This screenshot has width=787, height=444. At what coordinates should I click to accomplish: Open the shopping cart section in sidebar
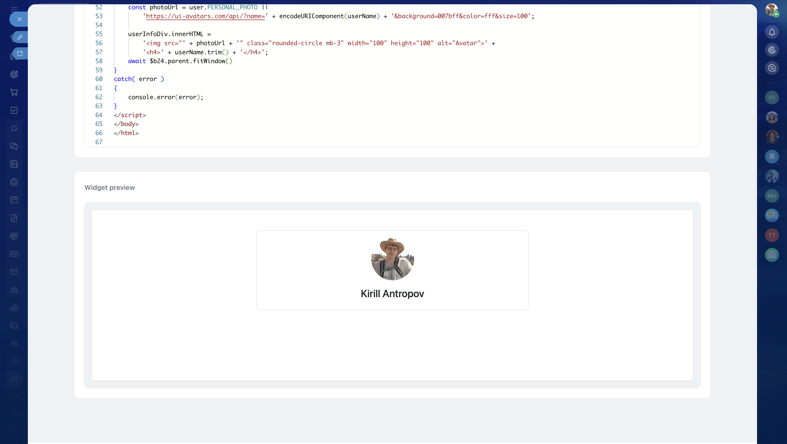coord(14,92)
